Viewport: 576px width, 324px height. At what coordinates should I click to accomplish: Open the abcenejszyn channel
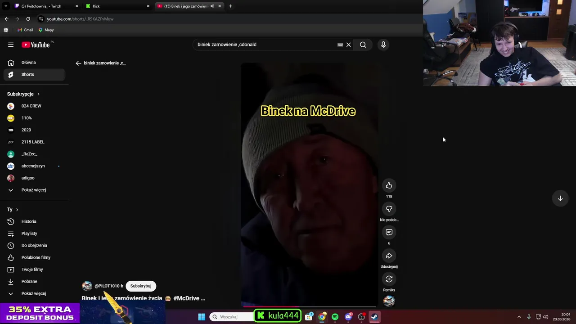(x=34, y=166)
